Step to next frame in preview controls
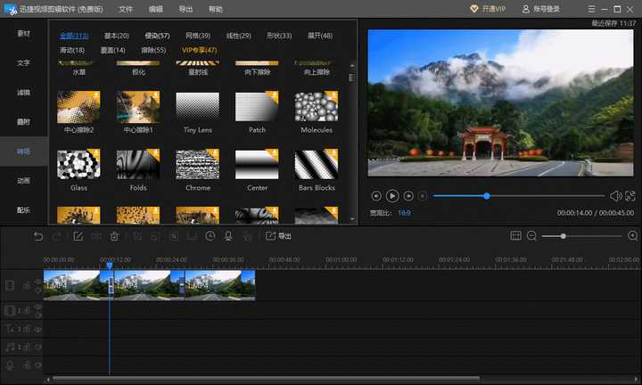The image size is (642, 385). pyautogui.click(x=408, y=196)
